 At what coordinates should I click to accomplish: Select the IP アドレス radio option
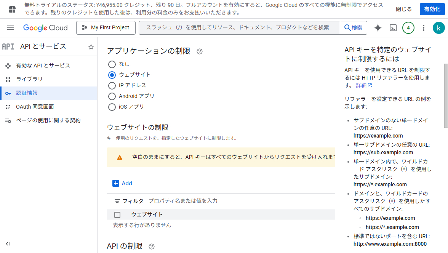click(112, 85)
